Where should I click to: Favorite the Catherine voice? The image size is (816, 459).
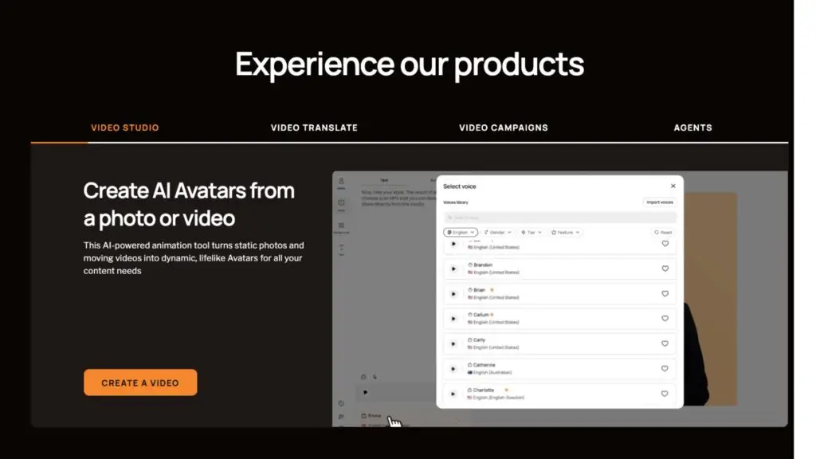coord(665,368)
